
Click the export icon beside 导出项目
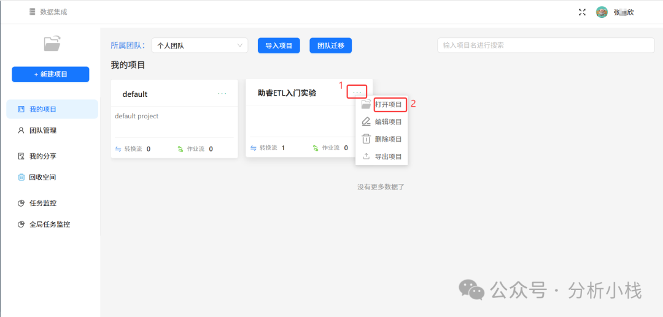pos(366,156)
